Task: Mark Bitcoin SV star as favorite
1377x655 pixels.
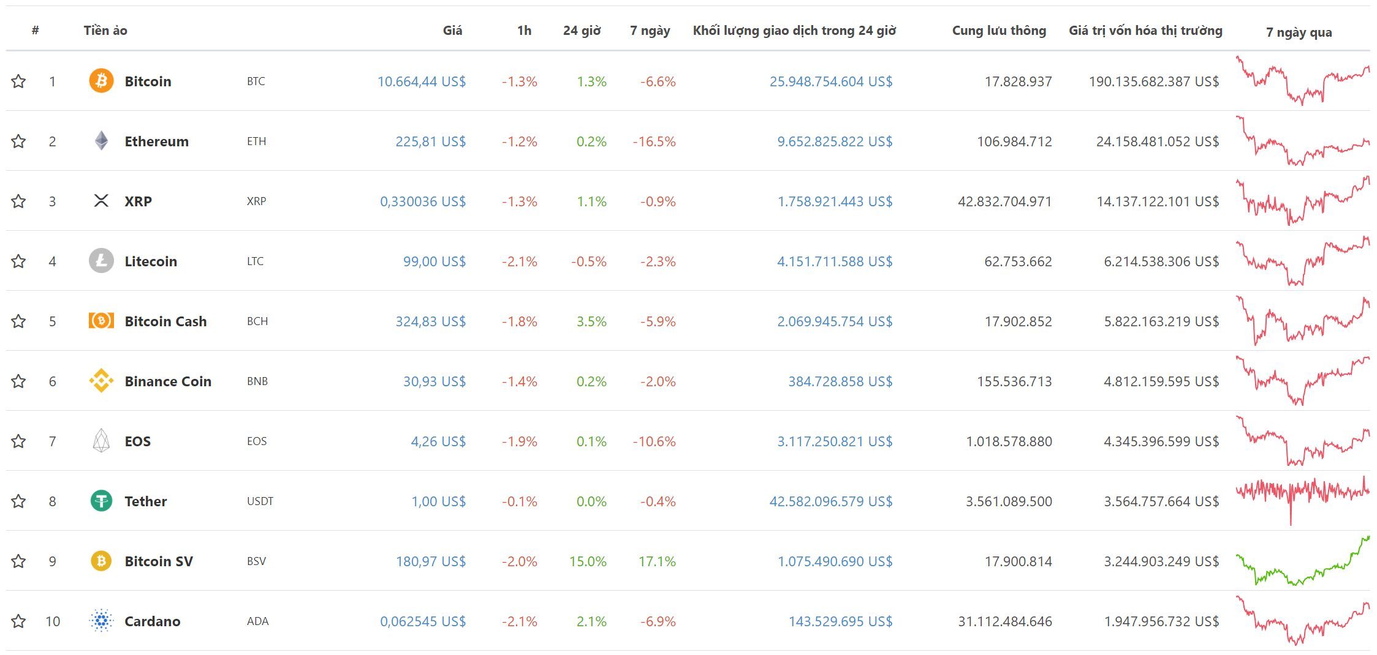Action: [18, 561]
